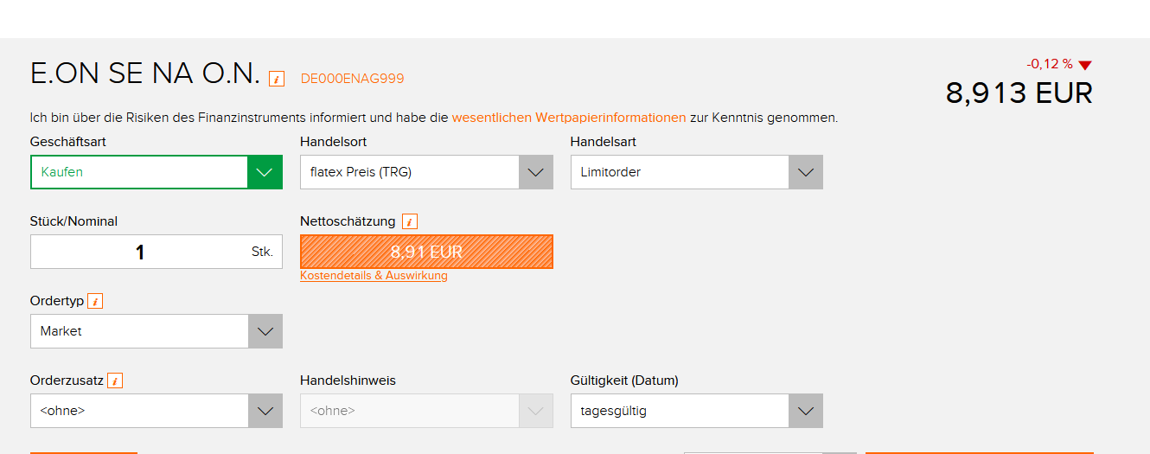
Task: Click the Ordertyp info icon
Action: tap(95, 301)
